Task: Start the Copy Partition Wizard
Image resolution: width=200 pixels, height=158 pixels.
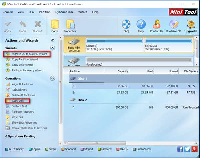Action: pyautogui.click(x=25, y=59)
